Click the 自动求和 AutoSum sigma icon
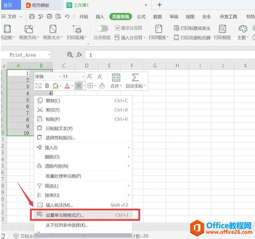 click(135, 77)
